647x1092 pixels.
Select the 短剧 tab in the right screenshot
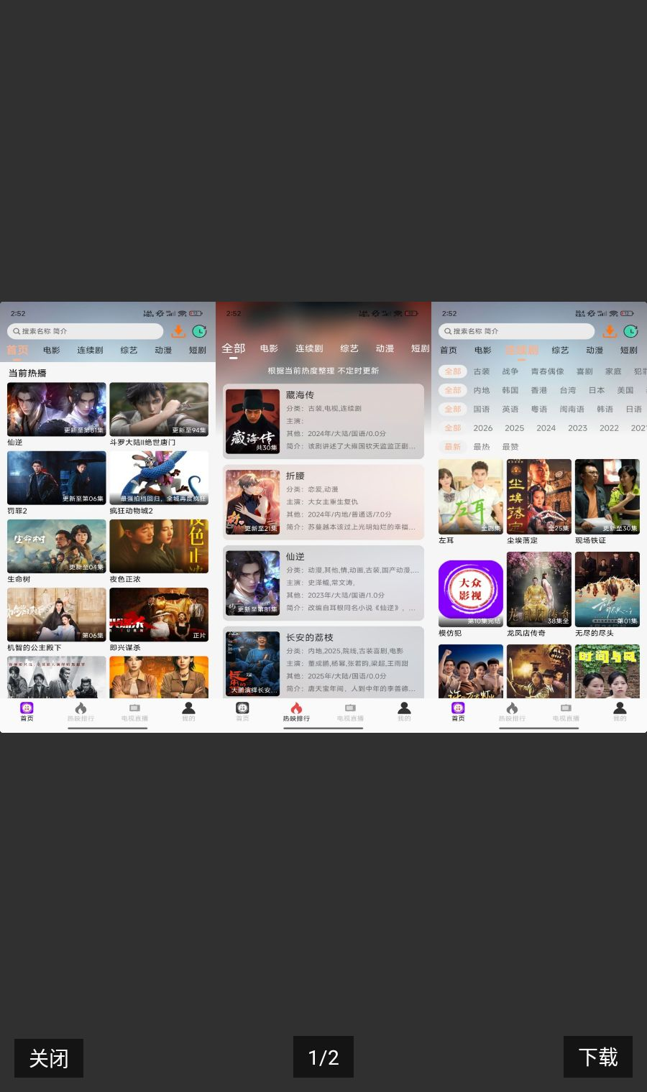pos(629,351)
